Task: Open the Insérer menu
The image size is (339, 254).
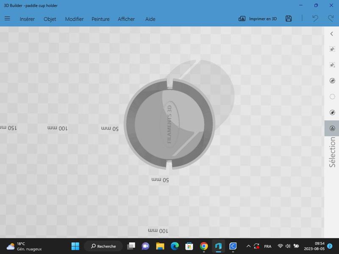Action: [27, 19]
